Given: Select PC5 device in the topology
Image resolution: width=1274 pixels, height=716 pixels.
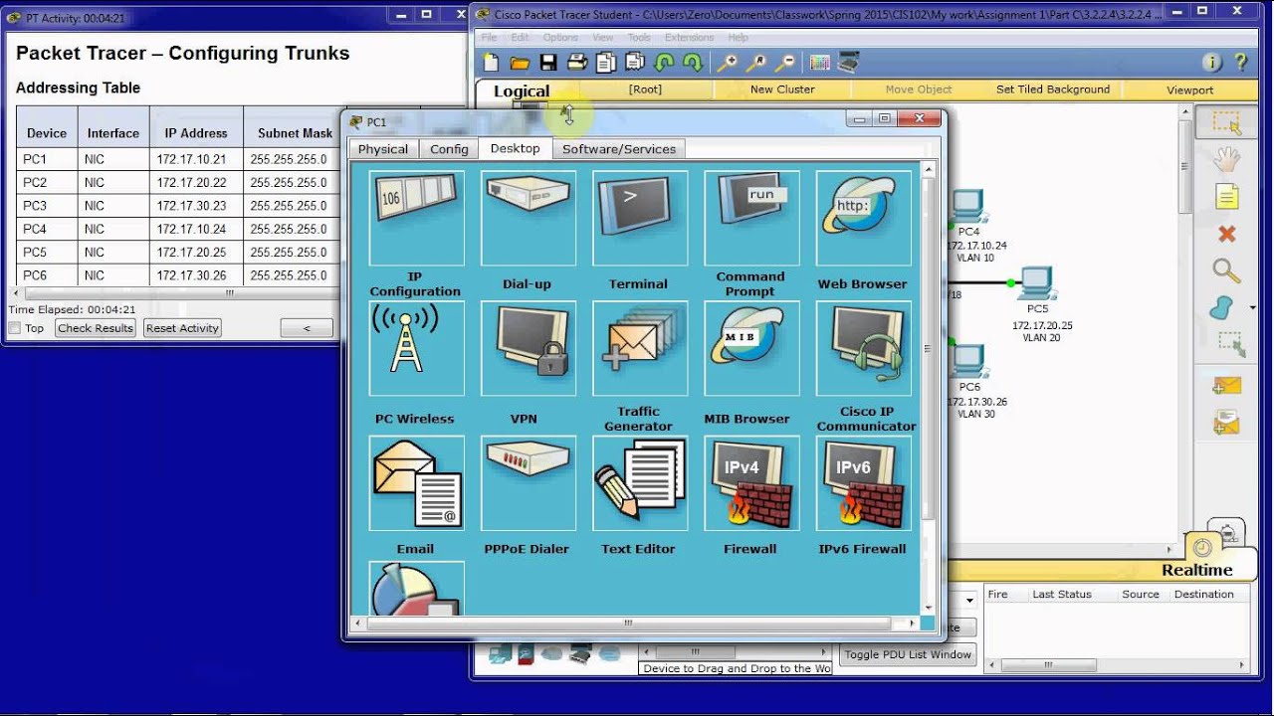Looking at the screenshot, I should point(1037,284).
